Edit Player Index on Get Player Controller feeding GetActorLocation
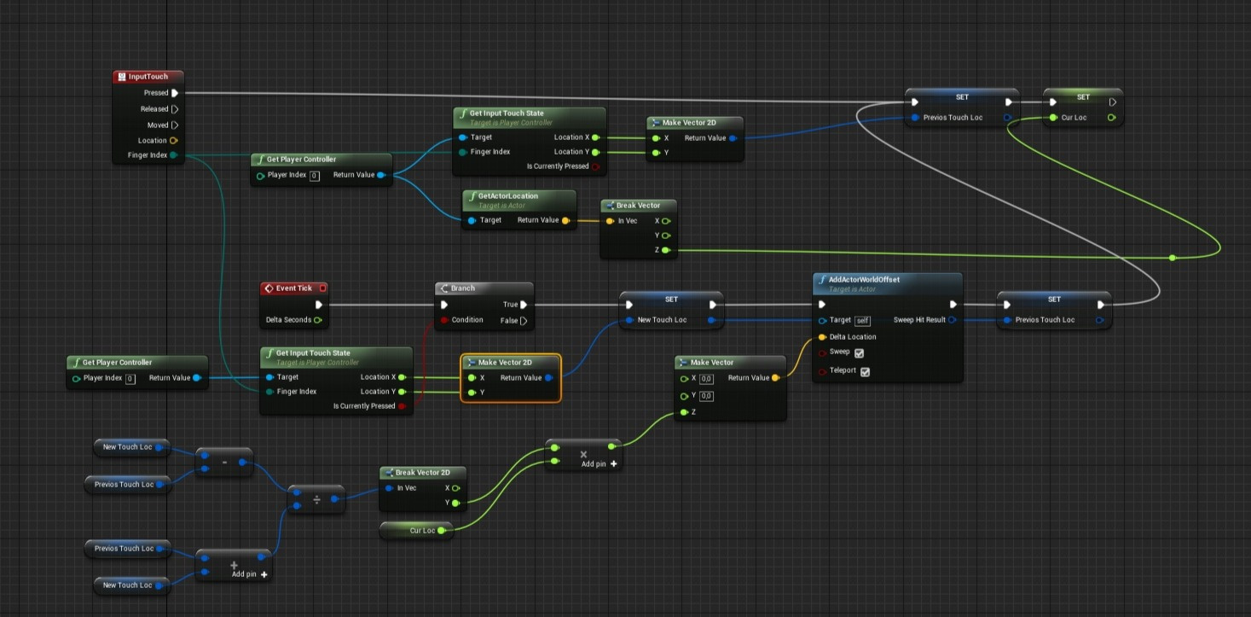 [315, 176]
